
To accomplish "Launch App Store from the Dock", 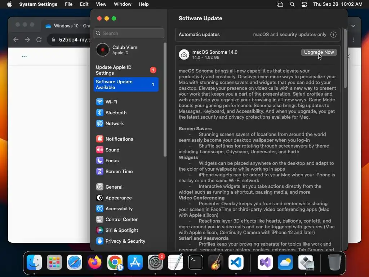I will [135, 262].
